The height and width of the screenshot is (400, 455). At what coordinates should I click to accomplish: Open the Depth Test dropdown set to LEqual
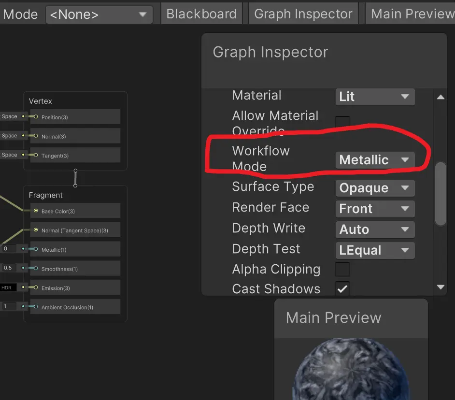tap(375, 250)
